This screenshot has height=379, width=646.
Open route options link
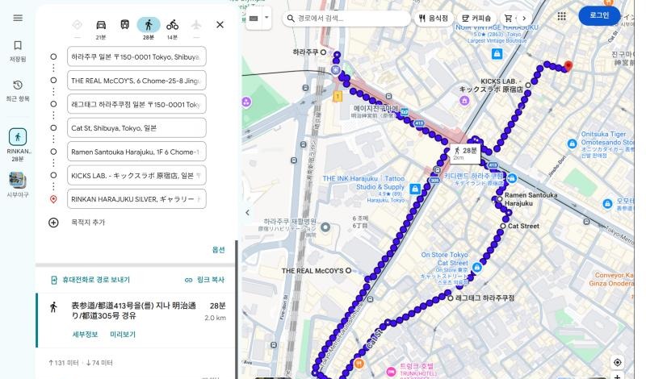click(218, 250)
